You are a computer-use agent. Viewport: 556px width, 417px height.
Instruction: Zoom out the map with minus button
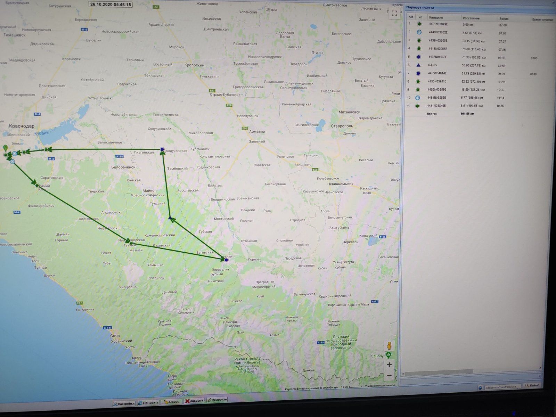(x=389, y=375)
